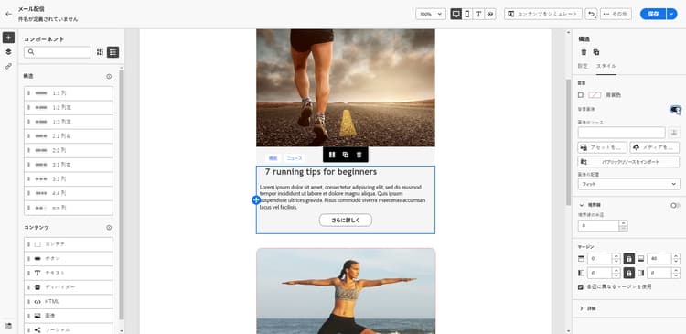Collapse the border section chevron

582,205
